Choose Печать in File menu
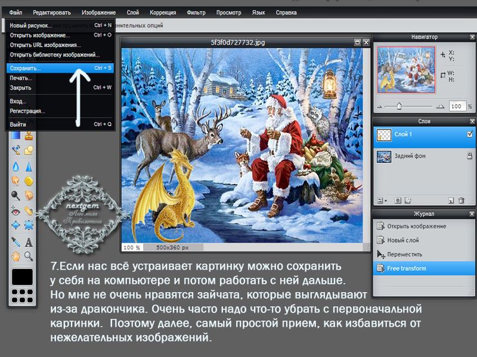This screenshot has height=357, width=477. 60,78
